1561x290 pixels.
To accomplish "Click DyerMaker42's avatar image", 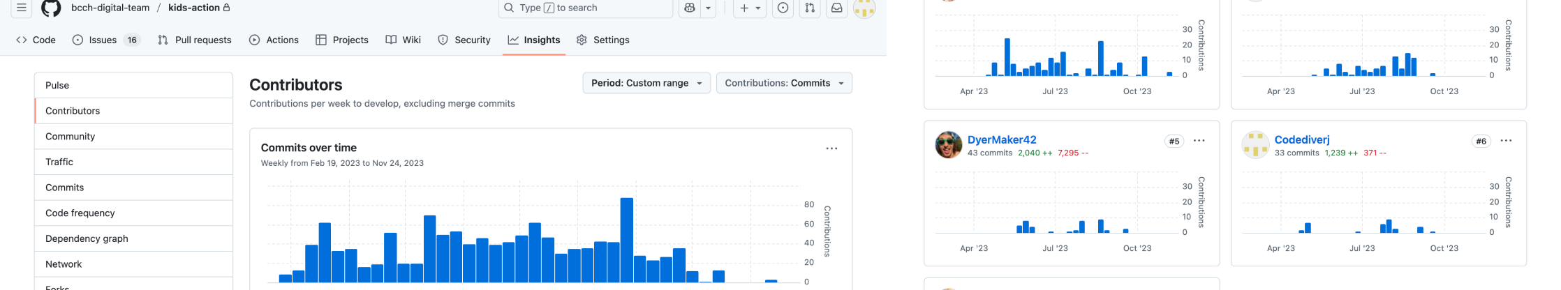I will 948,145.
